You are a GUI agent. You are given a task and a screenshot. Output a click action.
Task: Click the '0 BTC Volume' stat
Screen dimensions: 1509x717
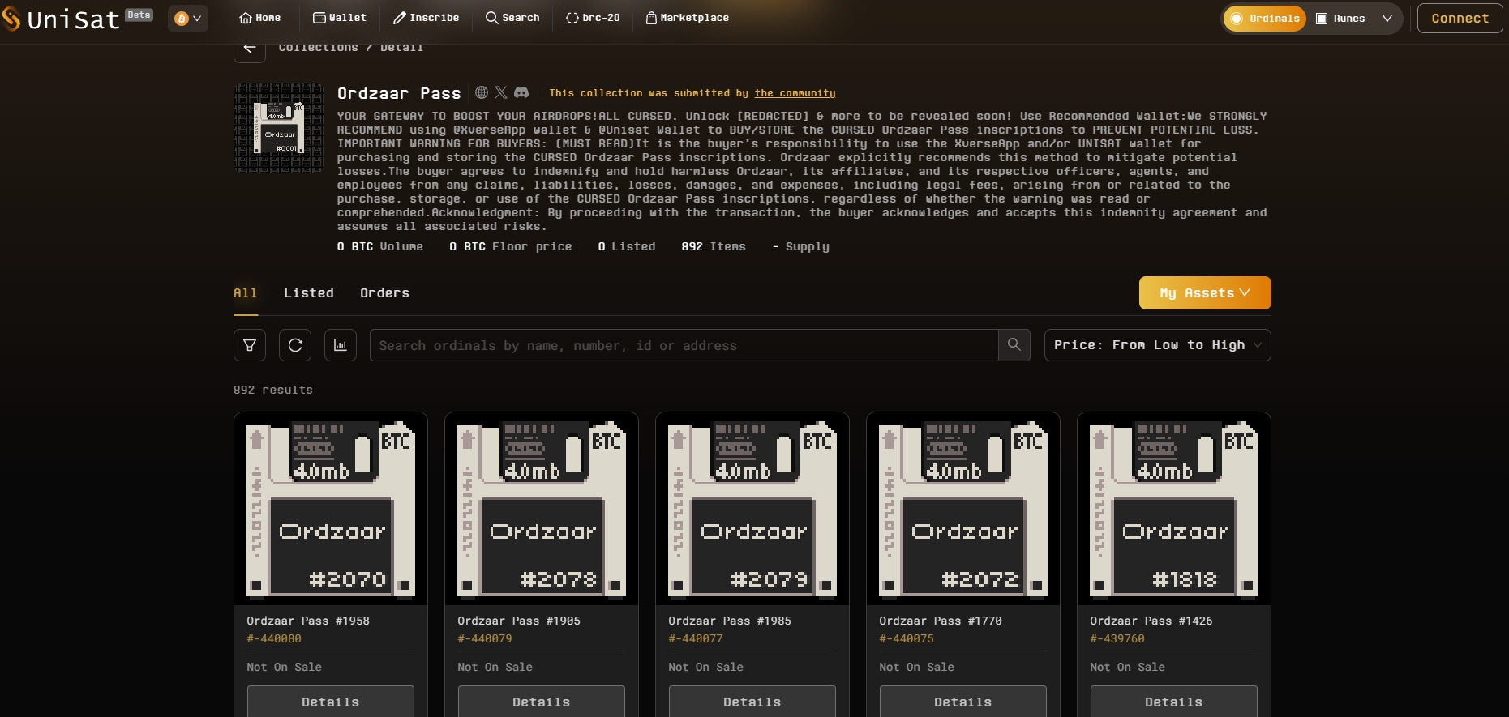point(380,246)
